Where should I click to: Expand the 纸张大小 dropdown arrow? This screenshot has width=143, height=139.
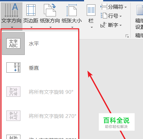72,27
